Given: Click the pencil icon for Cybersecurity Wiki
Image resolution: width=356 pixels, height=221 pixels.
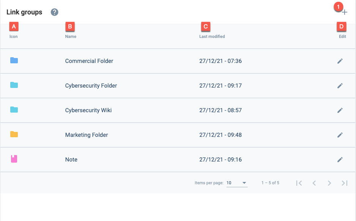Looking at the screenshot, I should point(340,111).
